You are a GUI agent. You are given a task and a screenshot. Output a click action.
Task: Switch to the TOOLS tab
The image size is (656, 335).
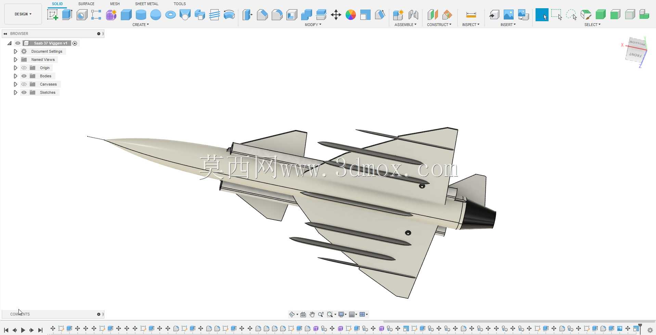coord(180,4)
